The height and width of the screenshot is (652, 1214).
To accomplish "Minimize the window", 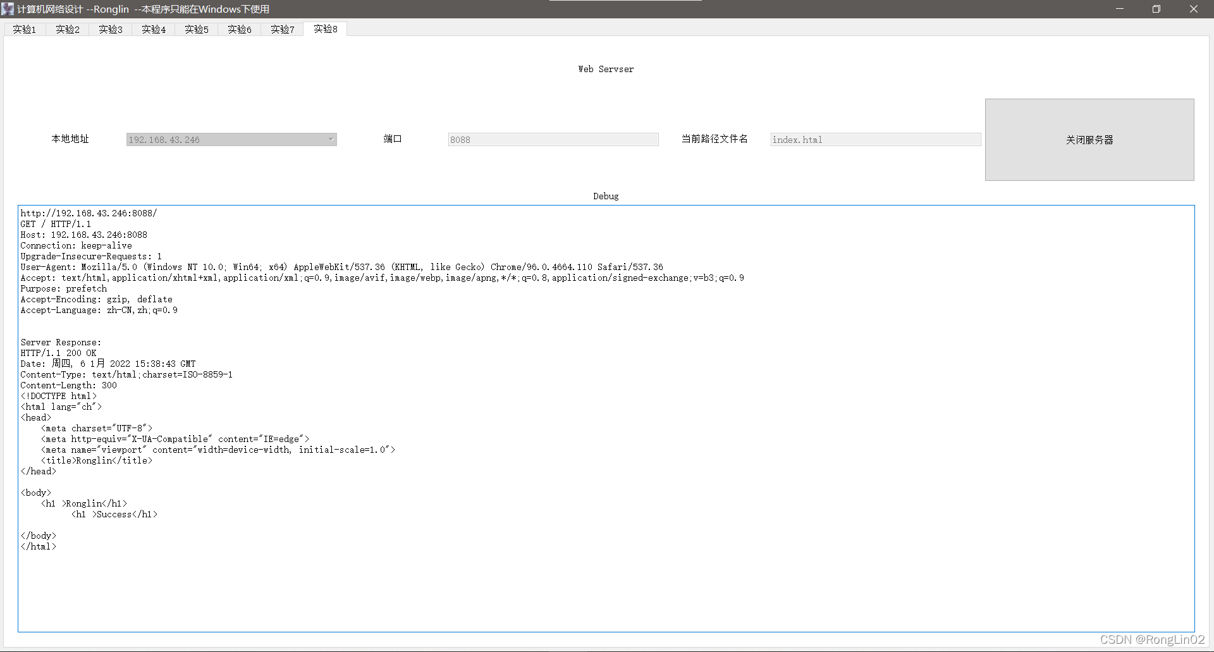I will click(1119, 9).
